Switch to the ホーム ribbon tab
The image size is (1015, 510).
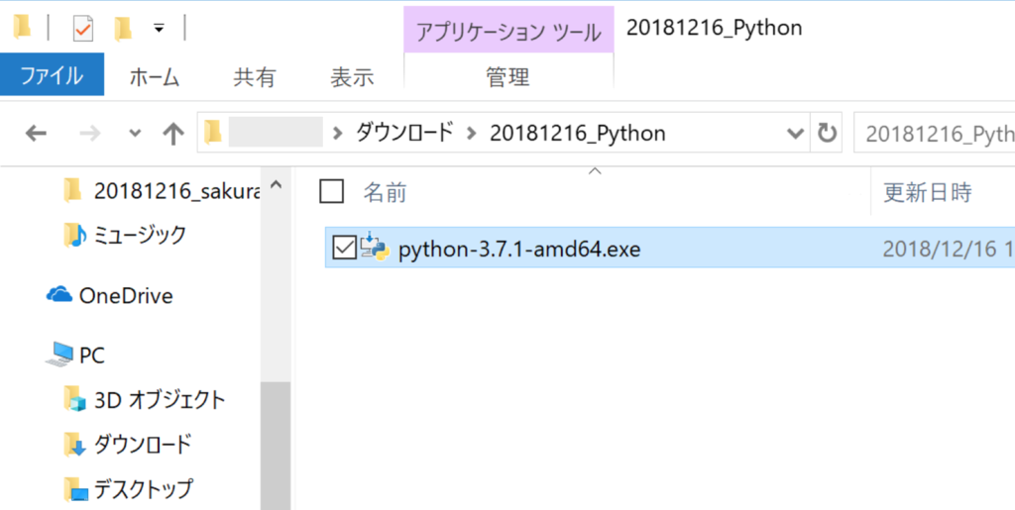[x=154, y=77]
